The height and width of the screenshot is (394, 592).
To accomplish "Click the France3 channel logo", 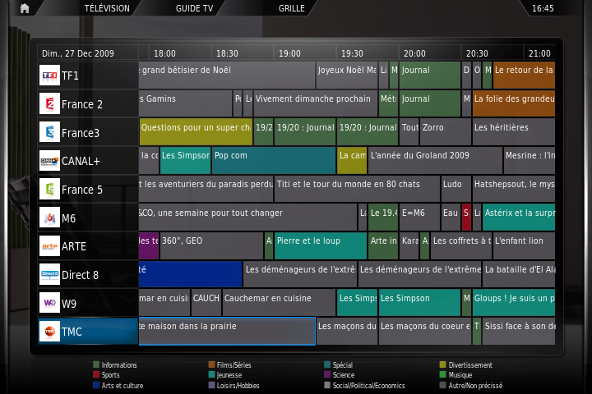I will [49, 132].
